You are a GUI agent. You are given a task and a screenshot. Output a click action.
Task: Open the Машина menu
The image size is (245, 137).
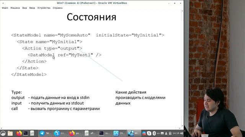(x=15, y=8)
